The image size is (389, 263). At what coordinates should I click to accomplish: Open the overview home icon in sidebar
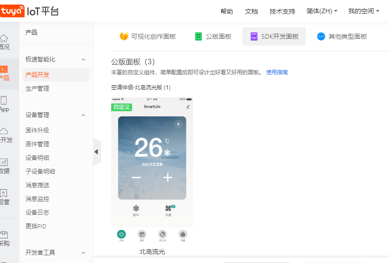point(4,38)
